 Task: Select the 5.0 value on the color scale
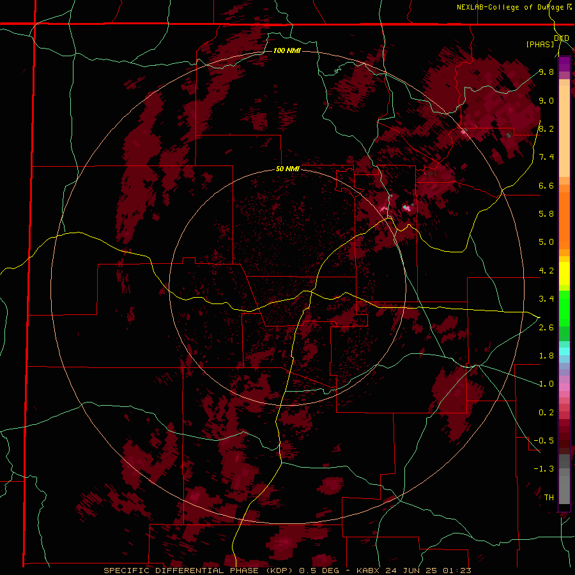point(546,242)
